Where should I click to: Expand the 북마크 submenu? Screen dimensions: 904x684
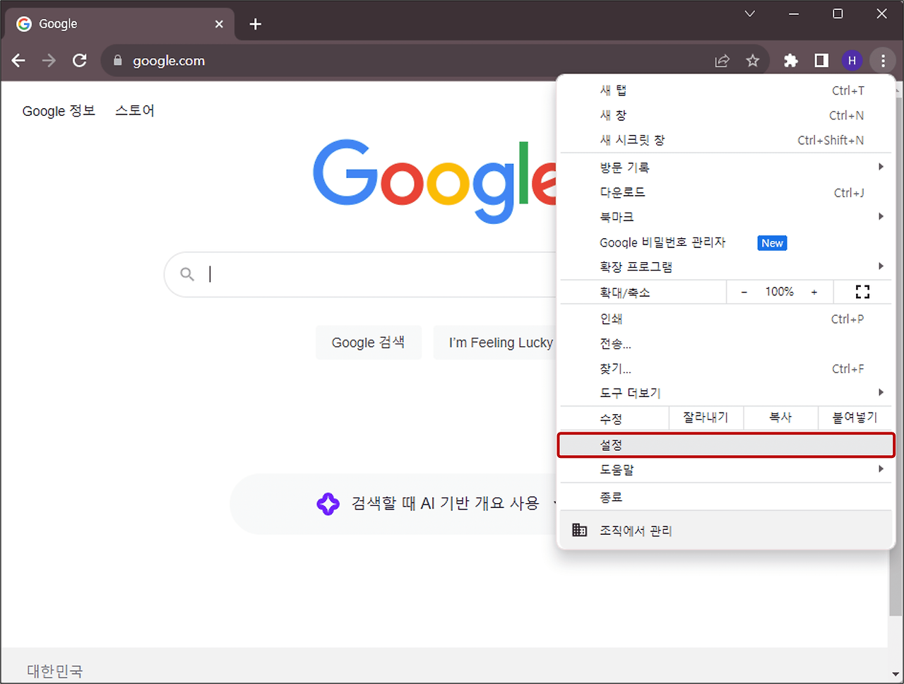click(x=726, y=217)
